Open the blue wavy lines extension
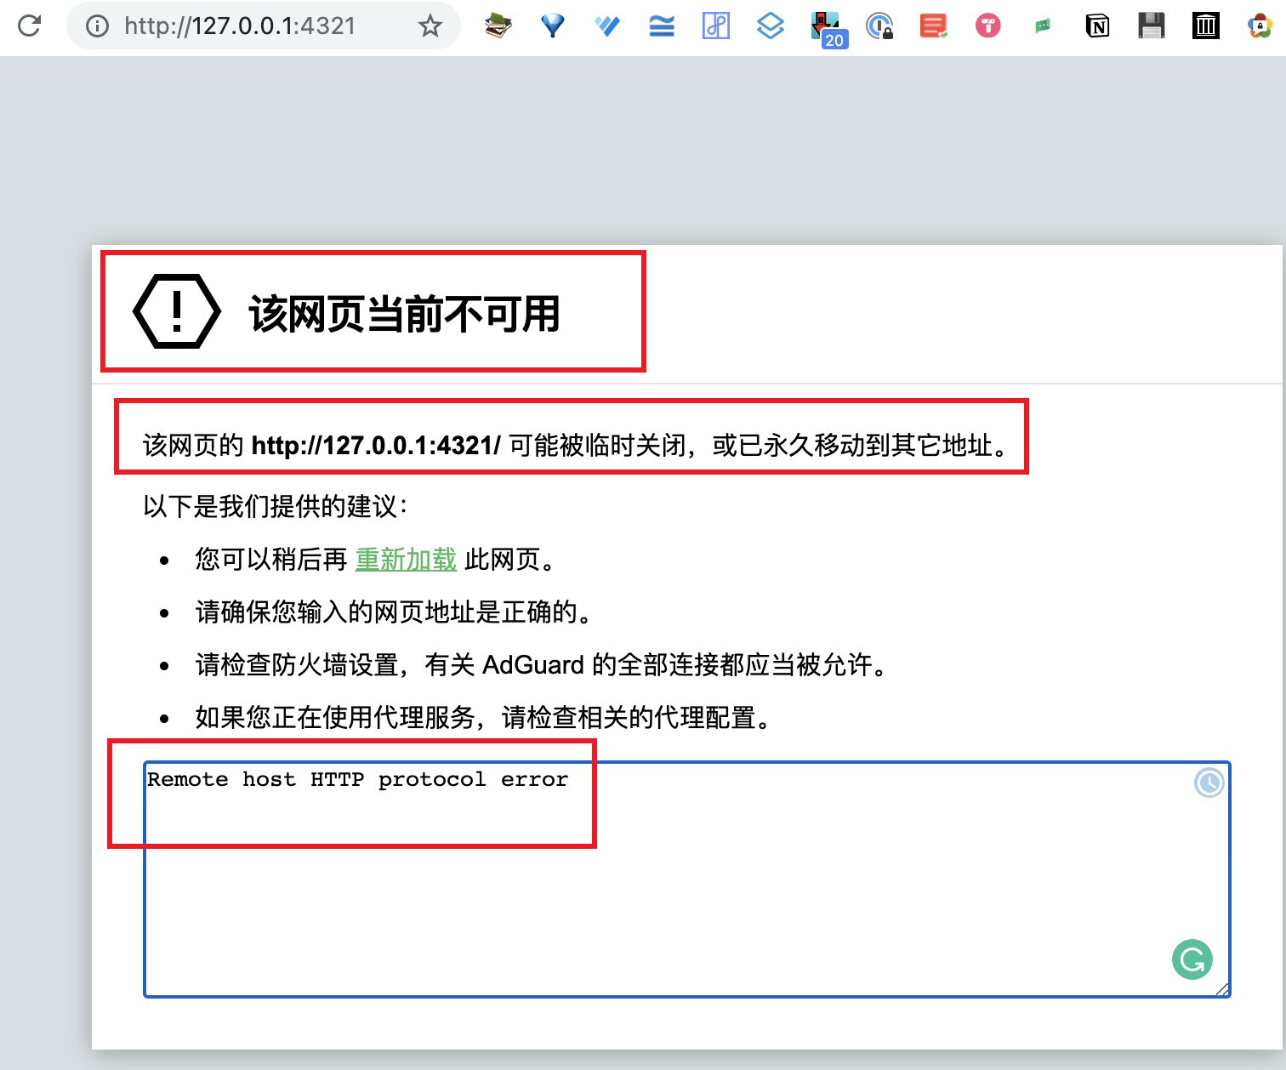 [662, 26]
